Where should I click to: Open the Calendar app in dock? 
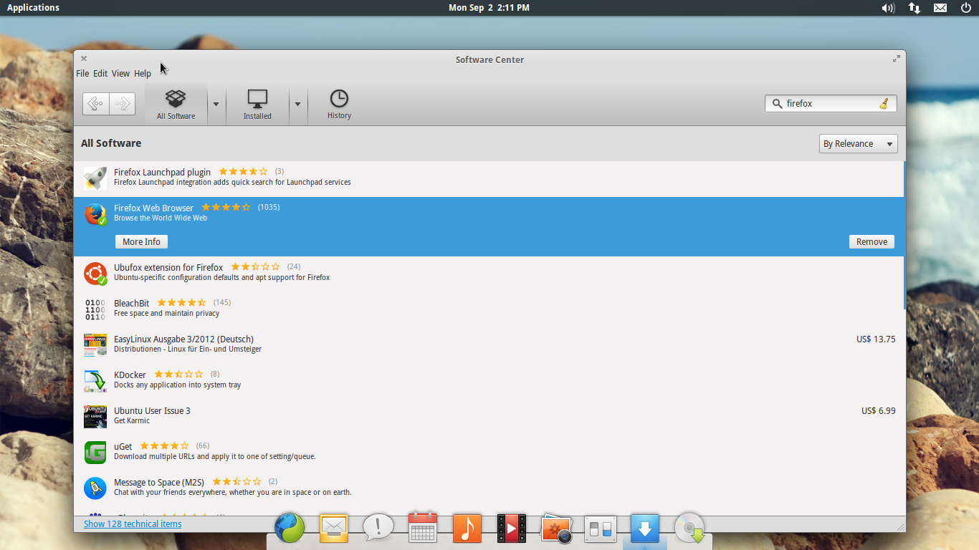pyautogui.click(x=423, y=529)
